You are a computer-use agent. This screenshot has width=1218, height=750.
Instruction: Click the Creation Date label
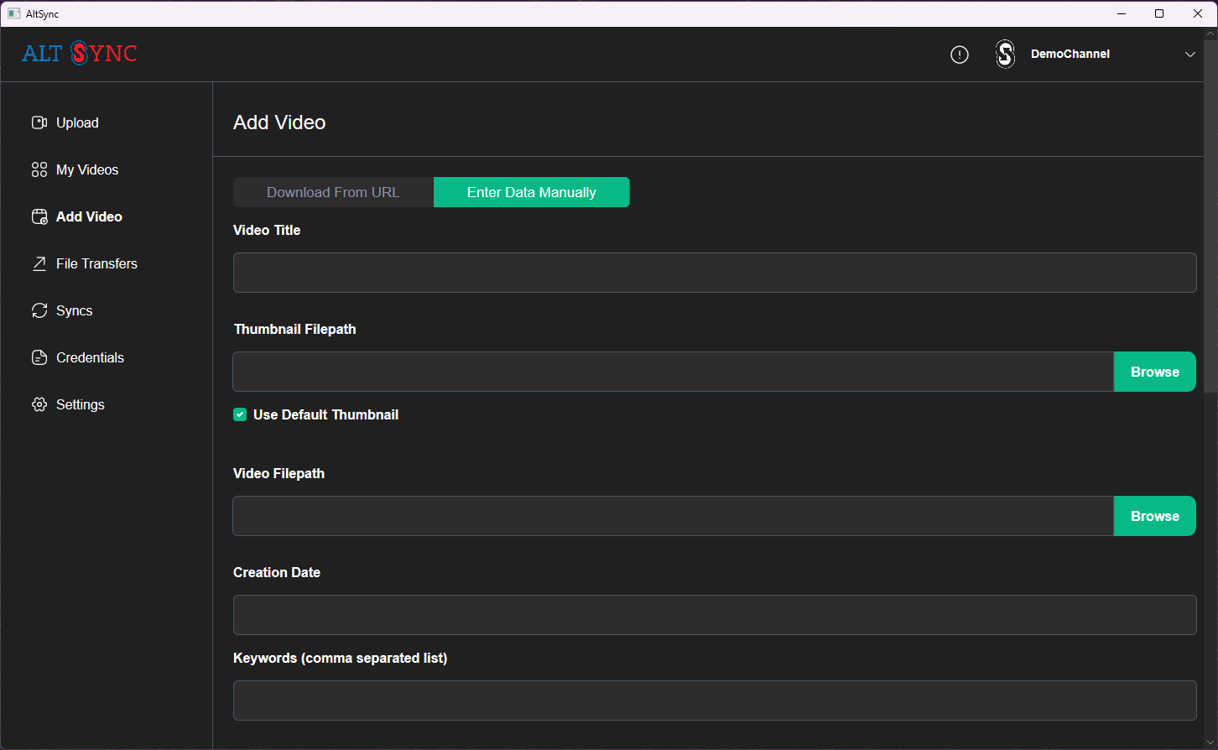(277, 572)
